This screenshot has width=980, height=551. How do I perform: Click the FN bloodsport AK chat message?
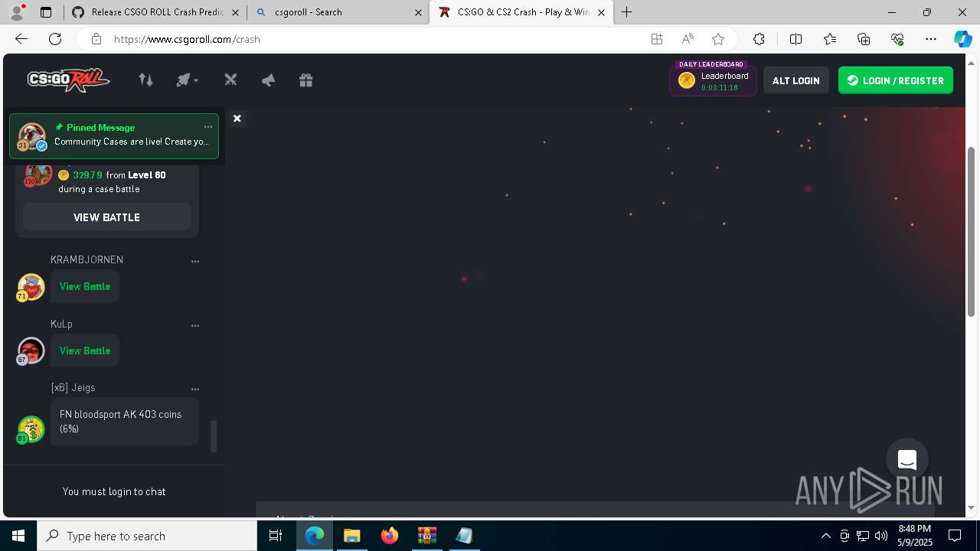(x=125, y=422)
